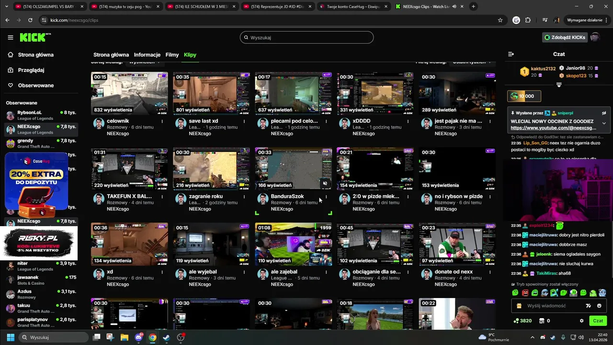
Task: Open the Chrome tab search dropdown arrow
Action: [x=6, y=6]
